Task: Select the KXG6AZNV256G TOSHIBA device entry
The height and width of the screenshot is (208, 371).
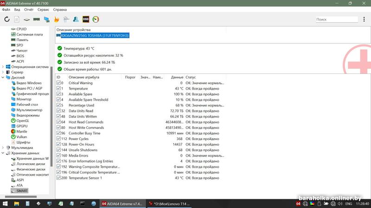Action: 95,36
